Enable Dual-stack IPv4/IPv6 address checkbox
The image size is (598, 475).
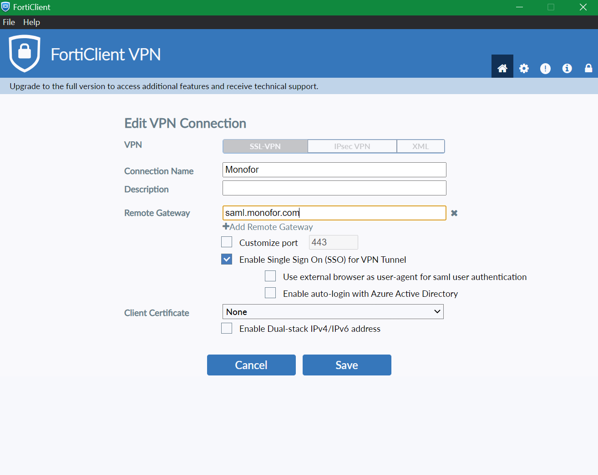[x=227, y=328]
